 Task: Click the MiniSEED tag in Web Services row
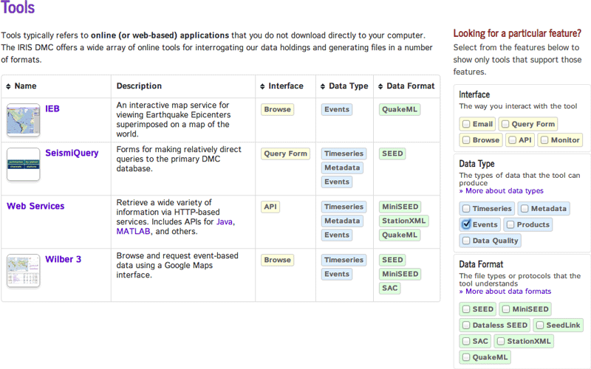(x=400, y=207)
